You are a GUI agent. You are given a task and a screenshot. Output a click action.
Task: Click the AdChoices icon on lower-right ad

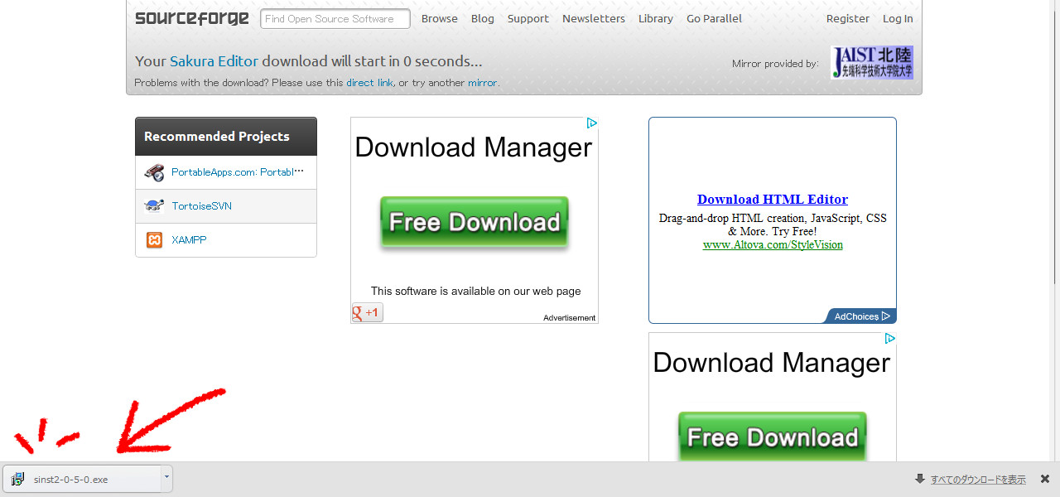click(x=890, y=339)
